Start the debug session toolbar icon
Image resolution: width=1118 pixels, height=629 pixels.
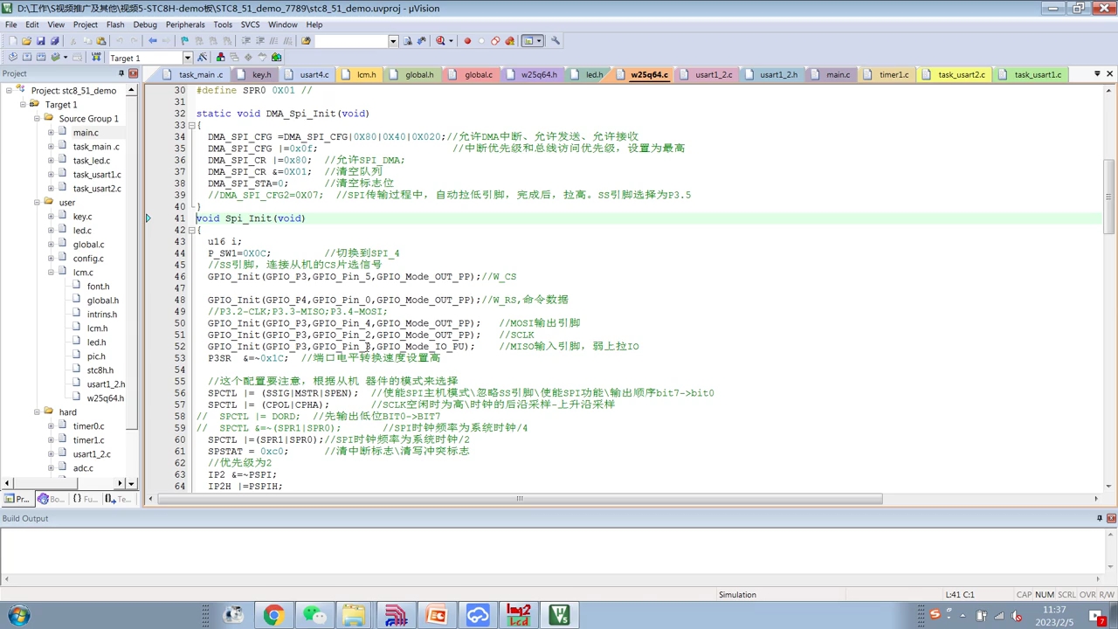coord(442,41)
